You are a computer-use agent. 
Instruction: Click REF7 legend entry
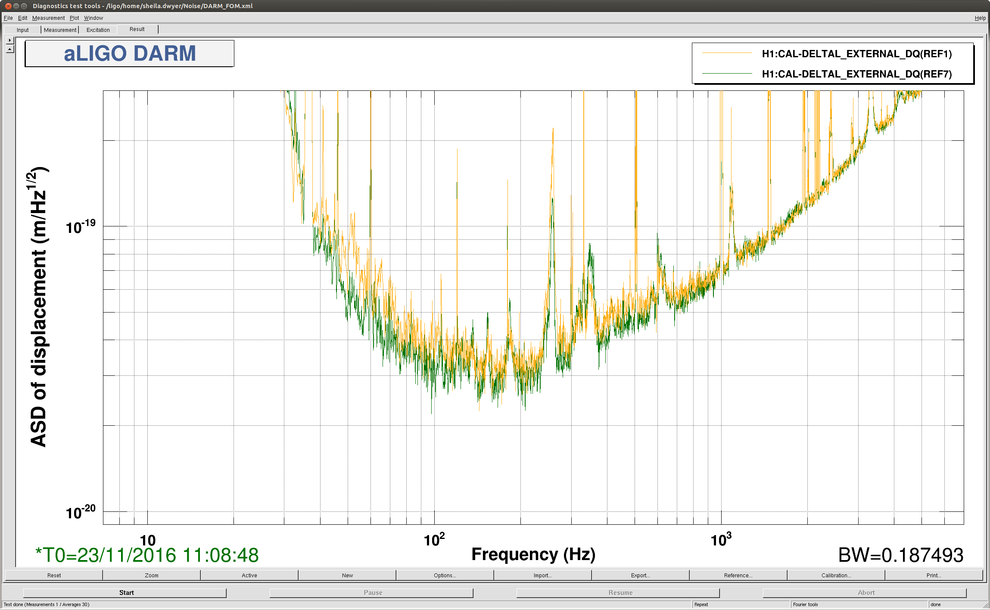pyautogui.click(x=857, y=74)
